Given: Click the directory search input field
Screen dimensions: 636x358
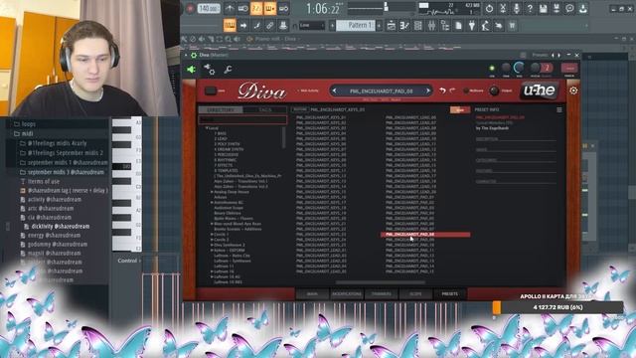Looking at the screenshot, I should pyautogui.click(x=242, y=119).
